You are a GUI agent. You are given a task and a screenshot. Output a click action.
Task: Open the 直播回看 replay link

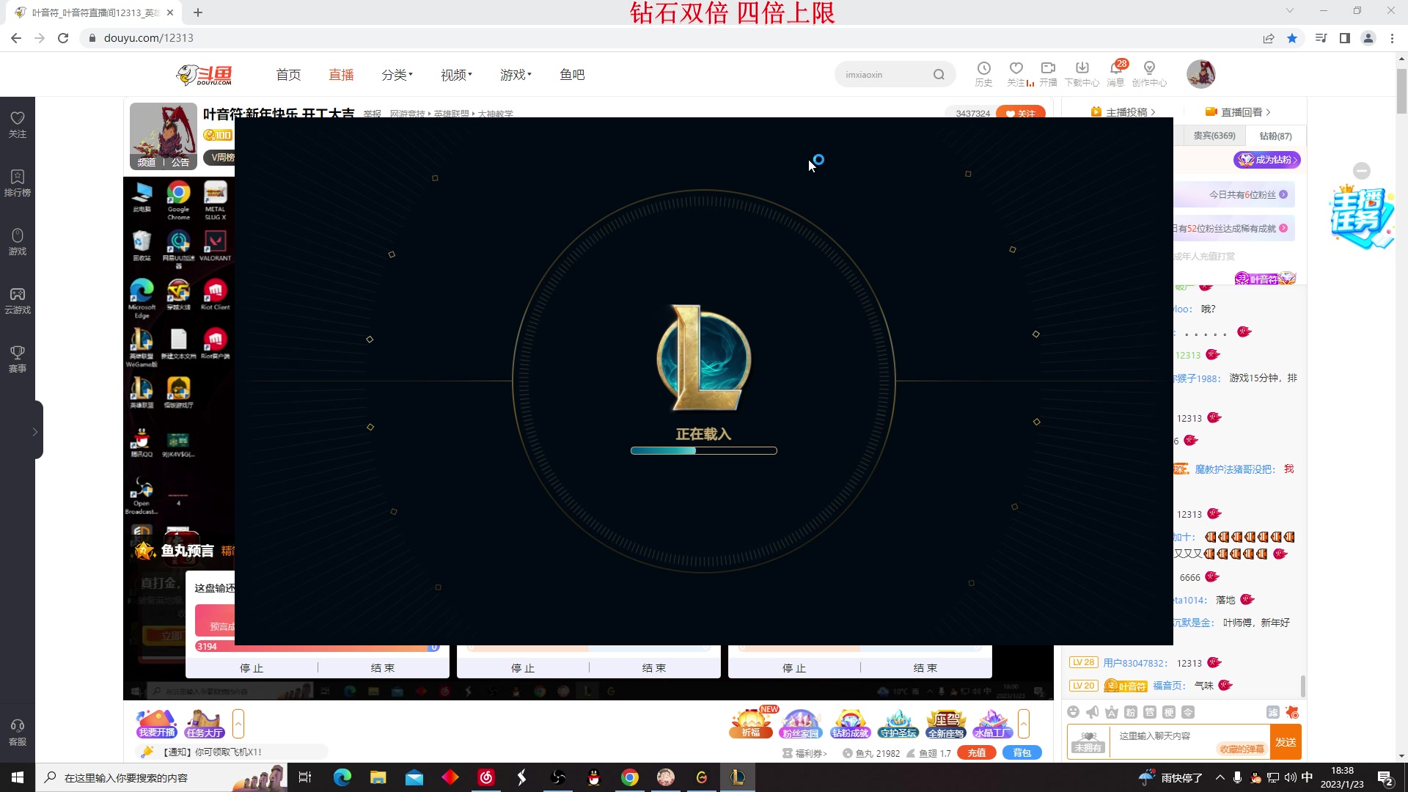(1238, 112)
